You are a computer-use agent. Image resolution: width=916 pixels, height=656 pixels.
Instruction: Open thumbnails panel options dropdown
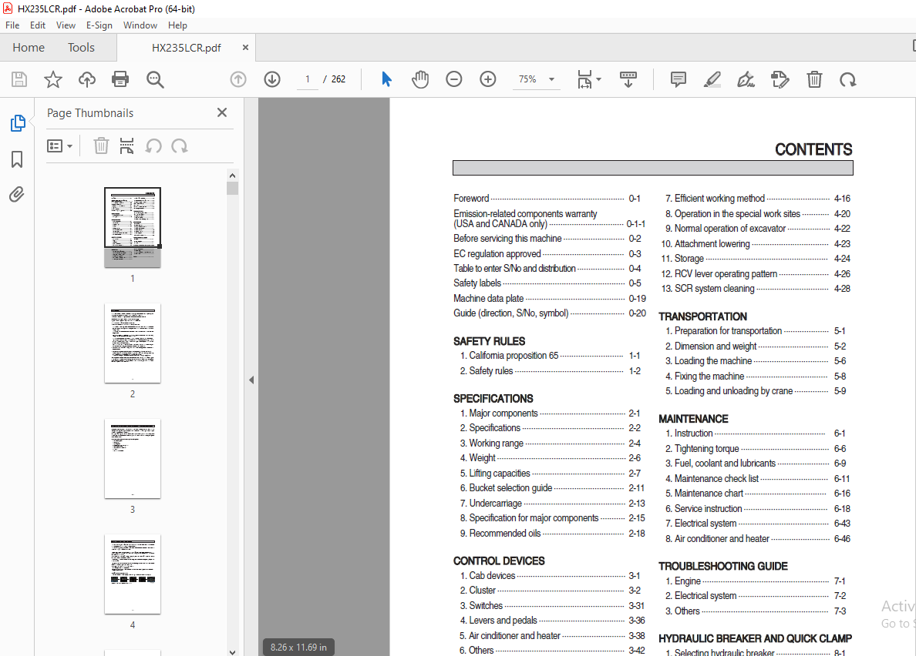pyautogui.click(x=59, y=146)
